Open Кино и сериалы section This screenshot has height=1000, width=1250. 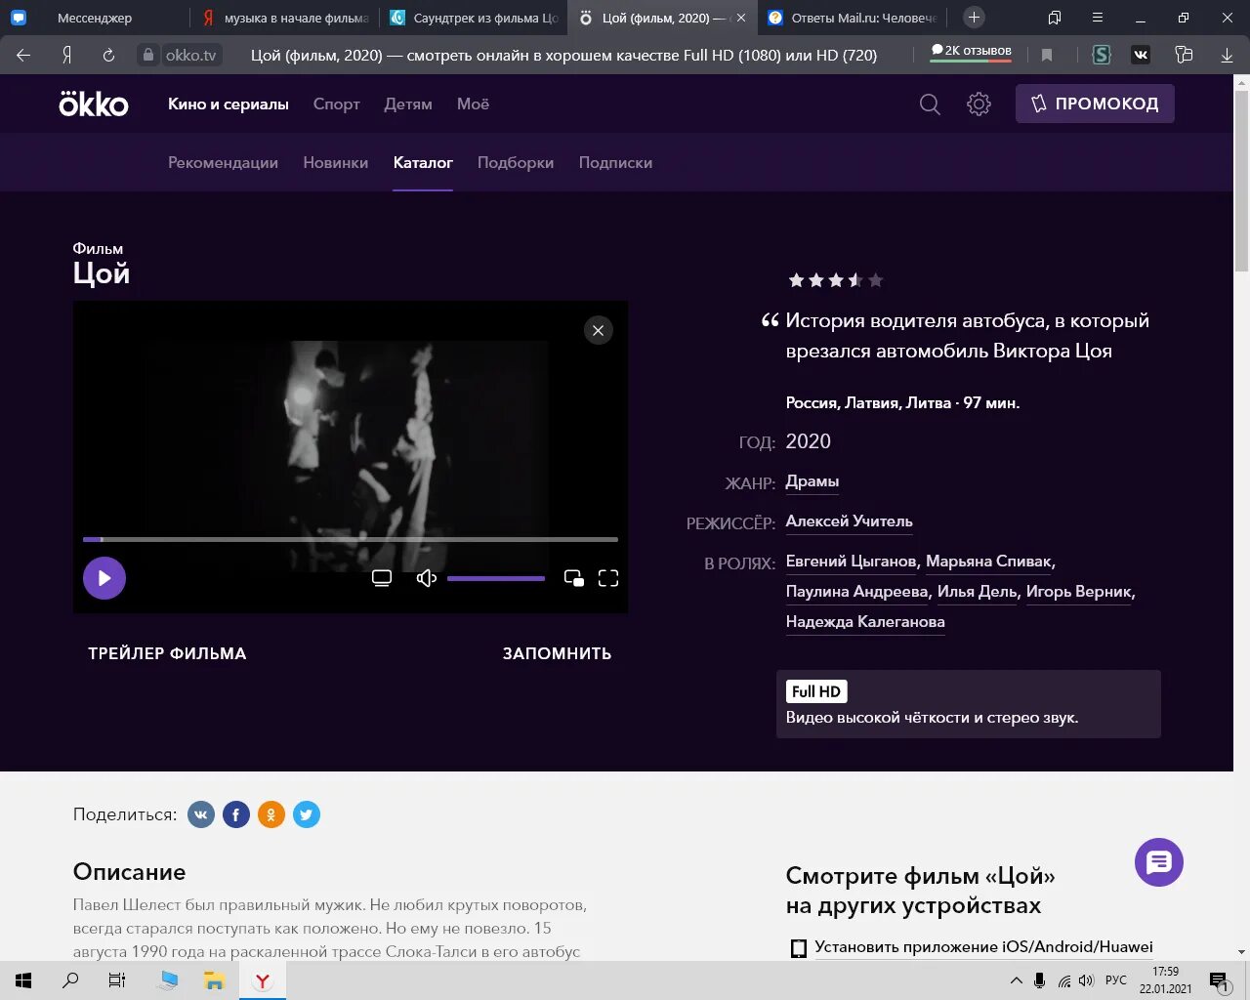point(229,104)
